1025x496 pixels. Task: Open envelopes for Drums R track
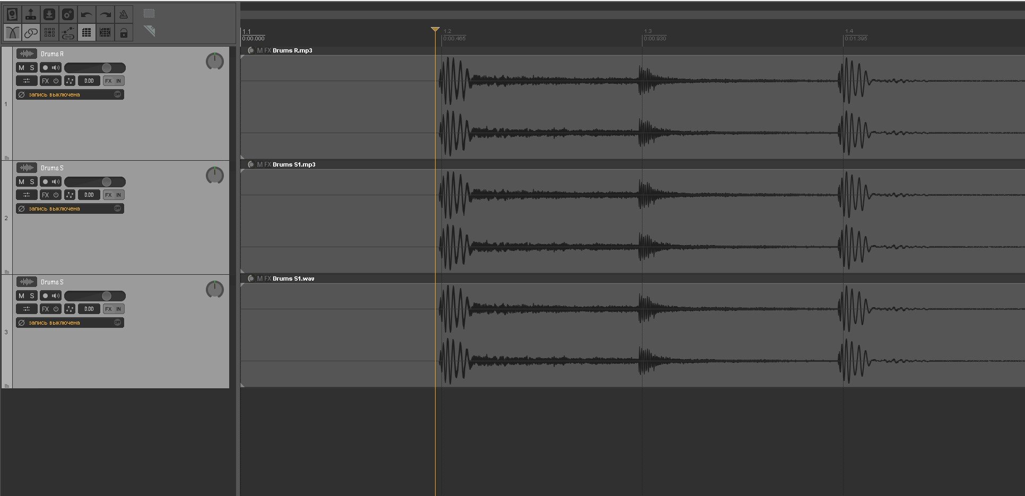[x=70, y=81]
